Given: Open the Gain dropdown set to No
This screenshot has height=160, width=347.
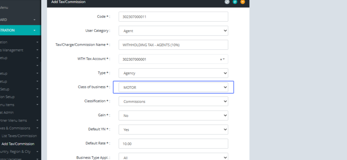Looking at the screenshot, I should pyautogui.click(x=173, y=115).
